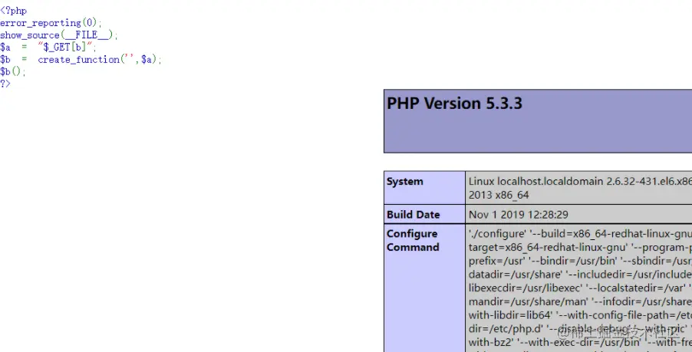Click the 'error_reporting(0);' code line
This screenshot has width=692, height=352.
click(51, 23)
